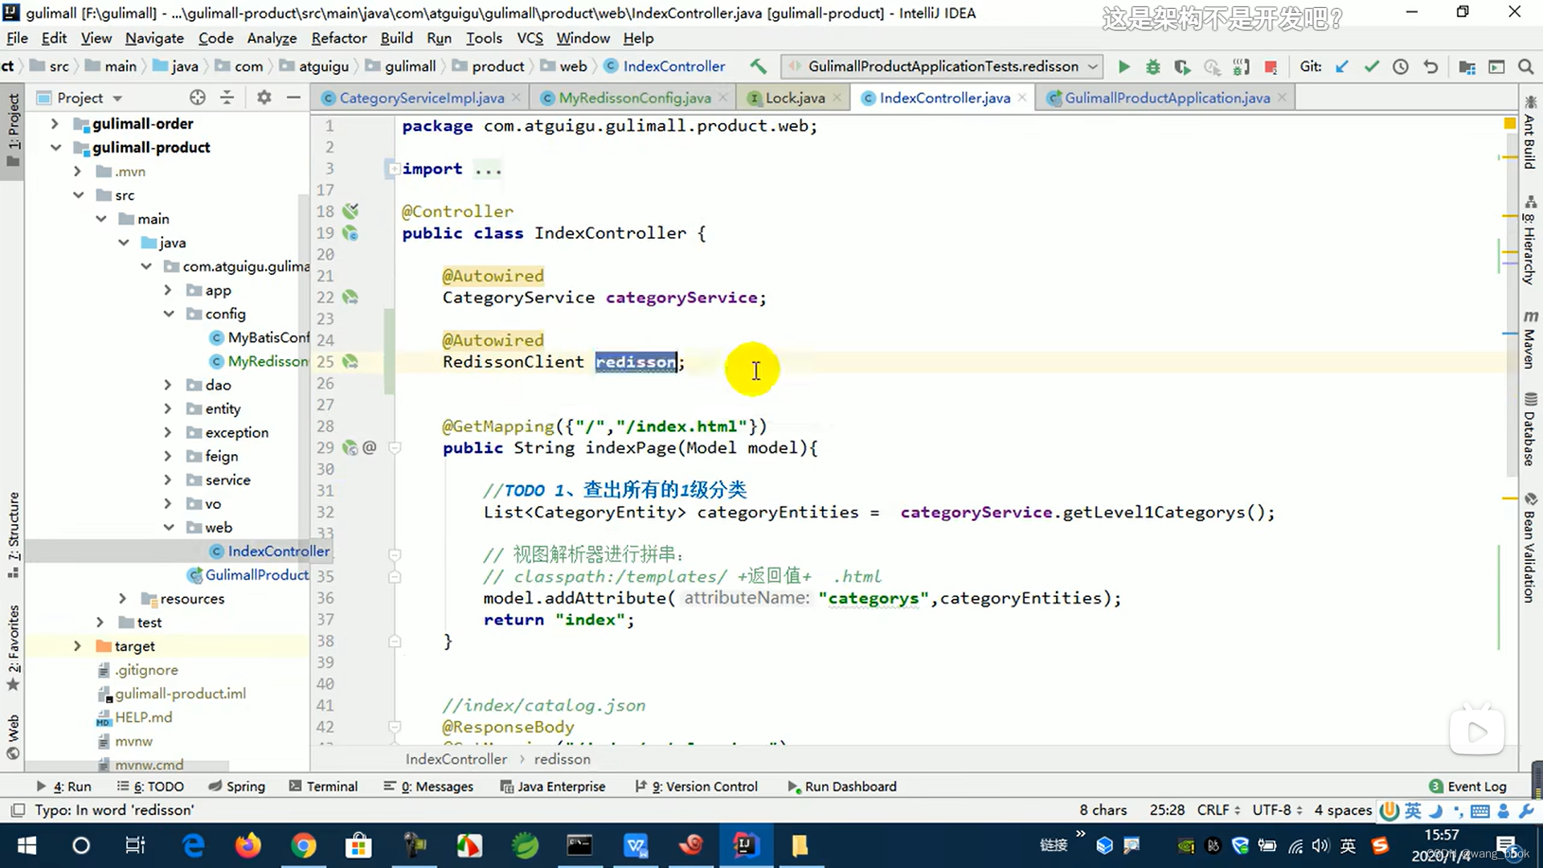Screen dimensions: 1543x868
Task: Open Firefox from the Windows taskbar
Action: point(248,845)
